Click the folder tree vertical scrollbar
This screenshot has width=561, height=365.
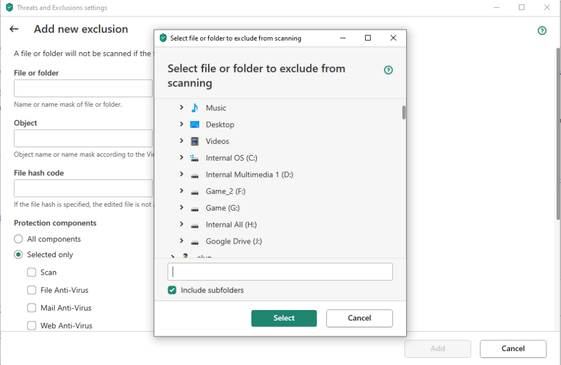point(404,112)
